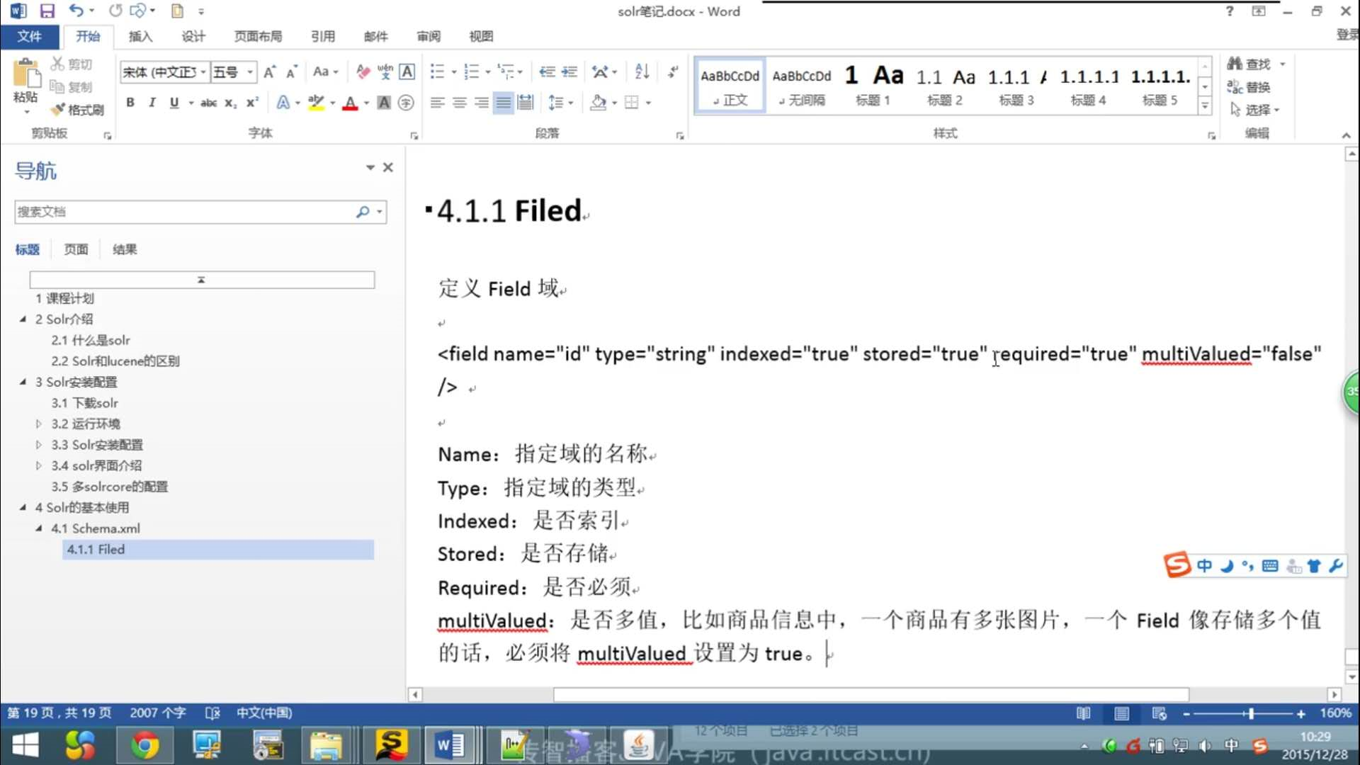The image size is (1360, 765).
Task: Click the shading paint bucket icon
Action: (x=599, y=103)
